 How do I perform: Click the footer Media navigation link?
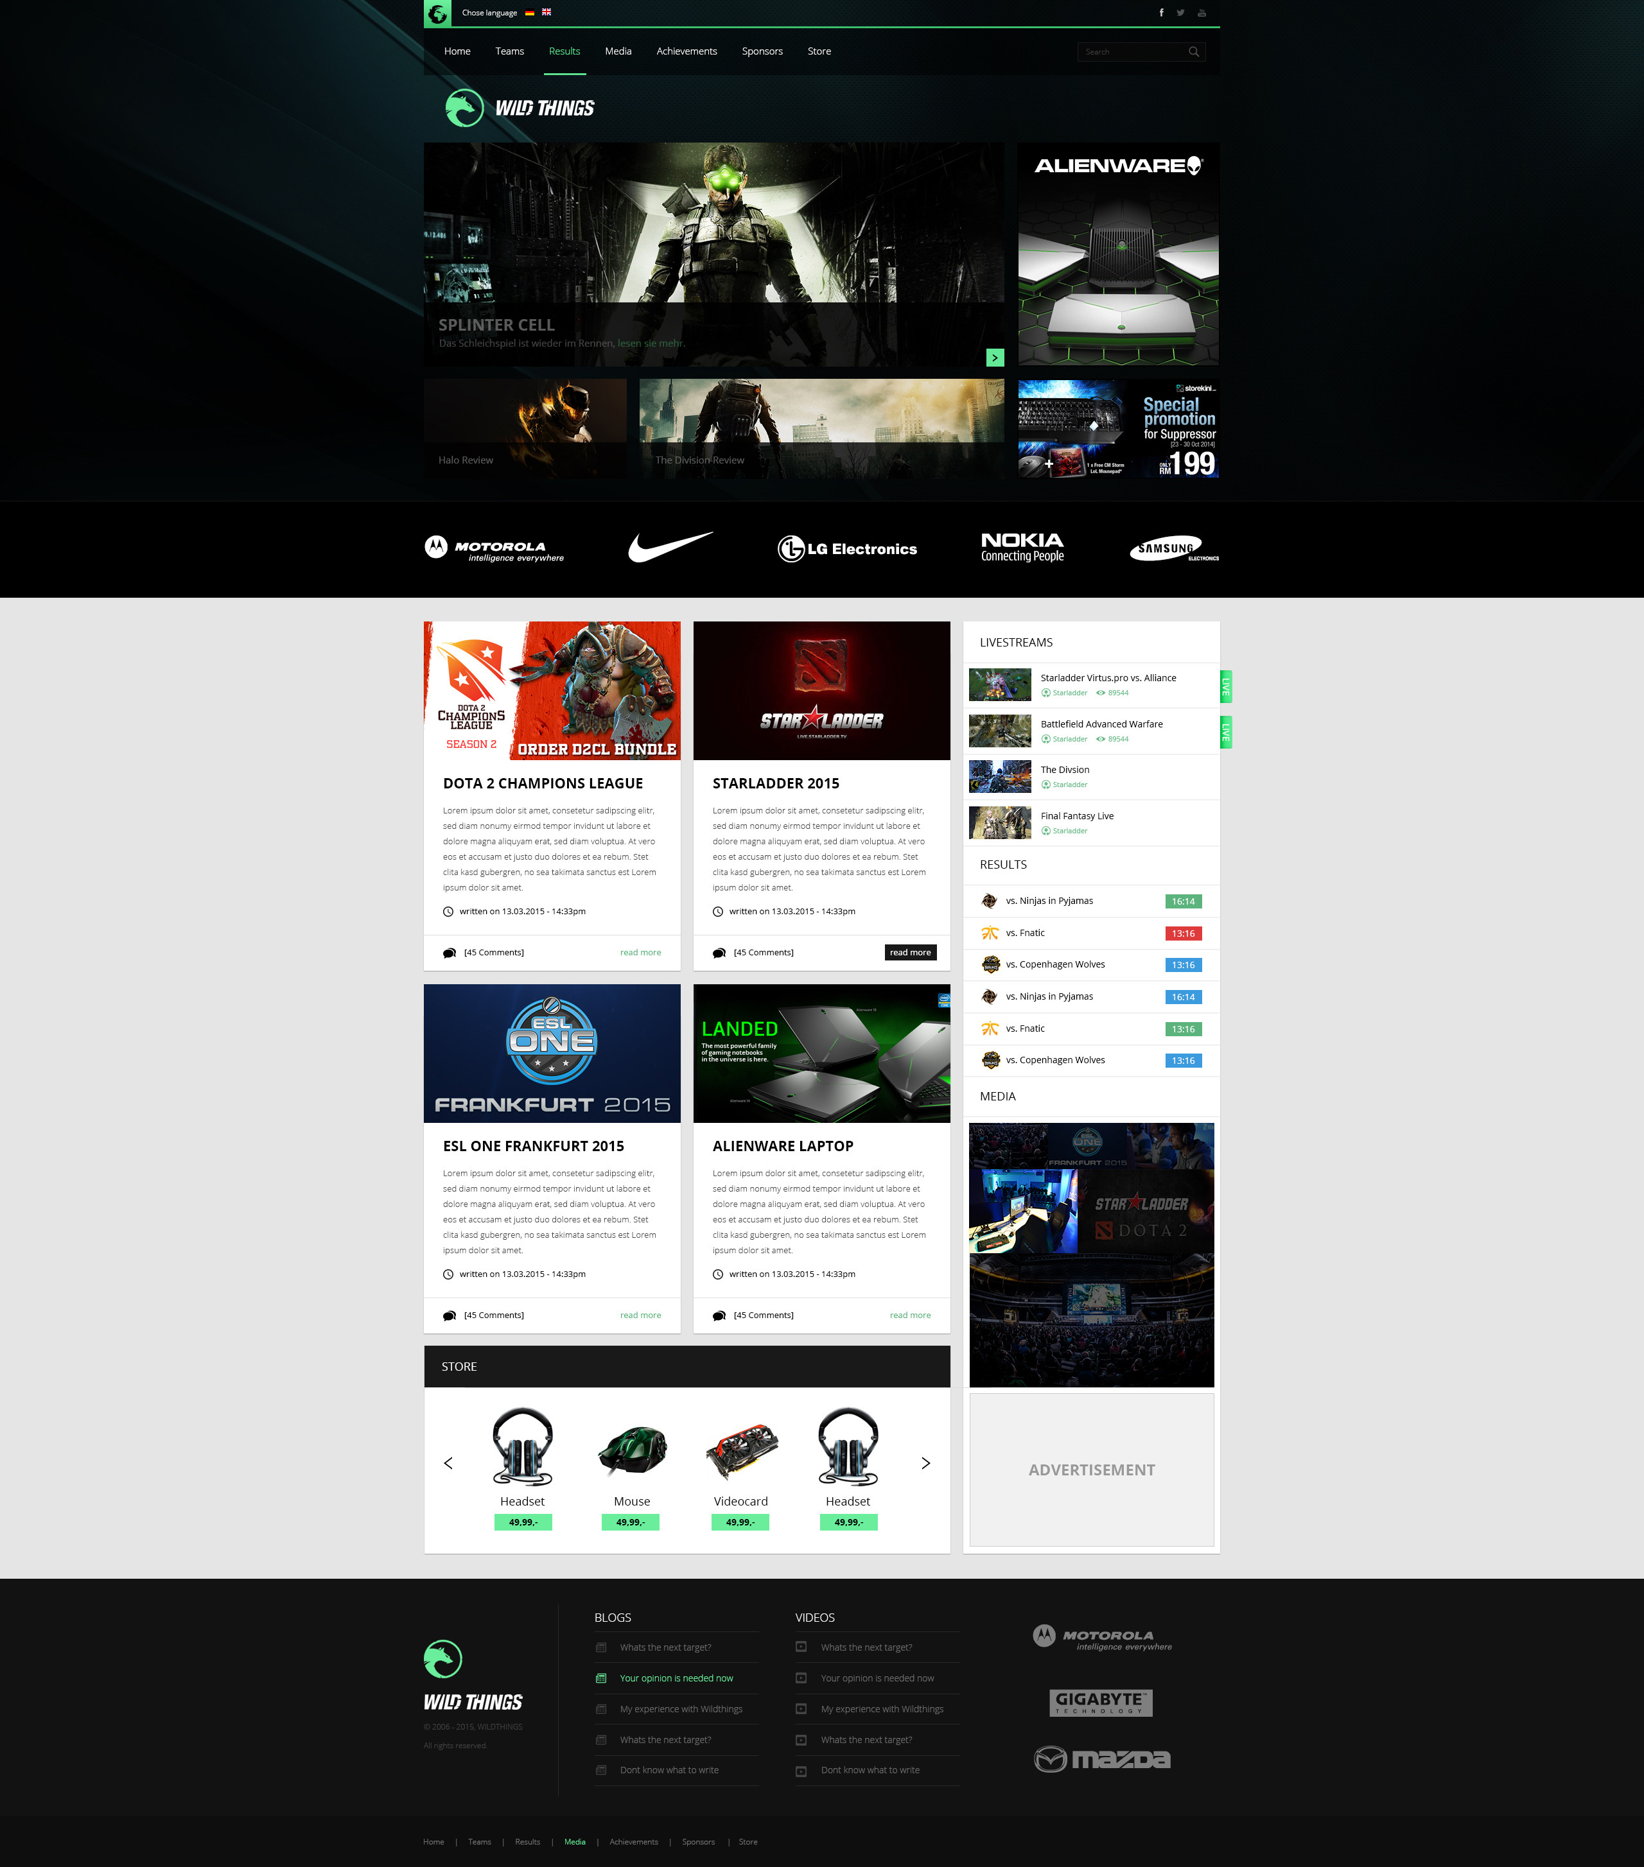575,1841
